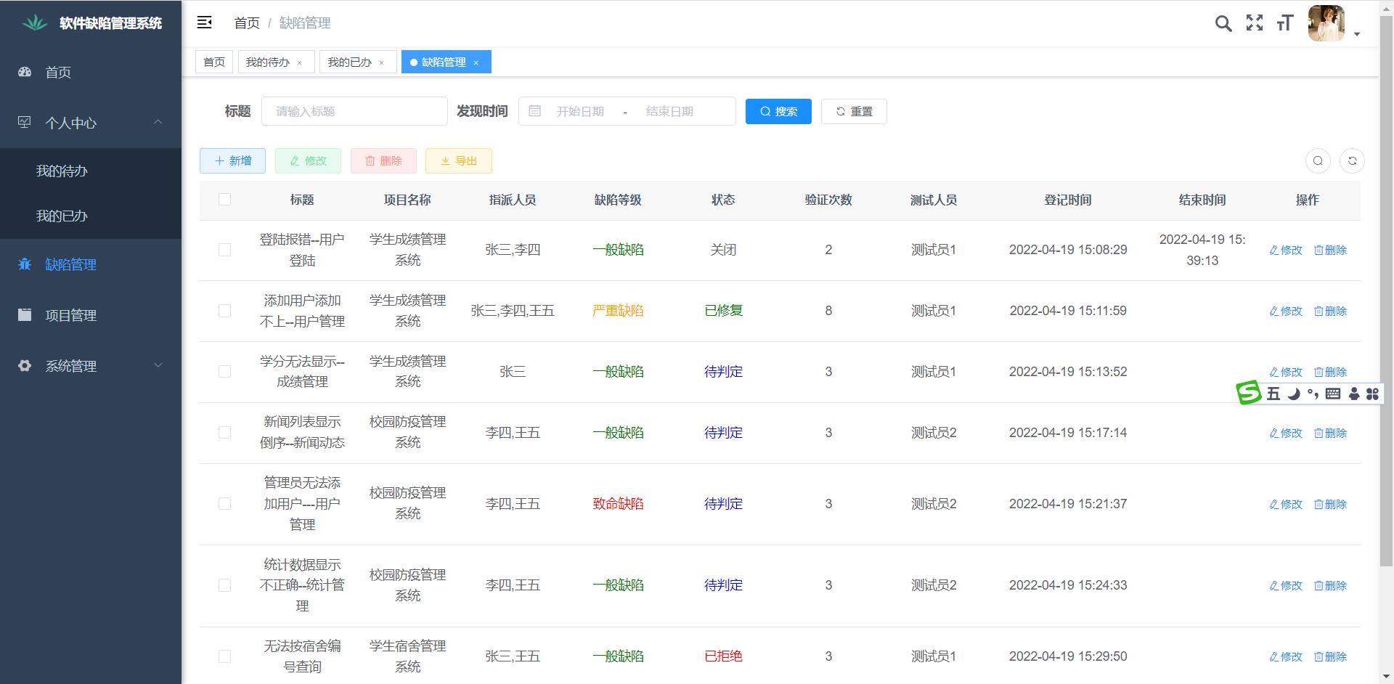Close the 我的已办 tab
1394x684 pixels.
[x=381, y=62]
